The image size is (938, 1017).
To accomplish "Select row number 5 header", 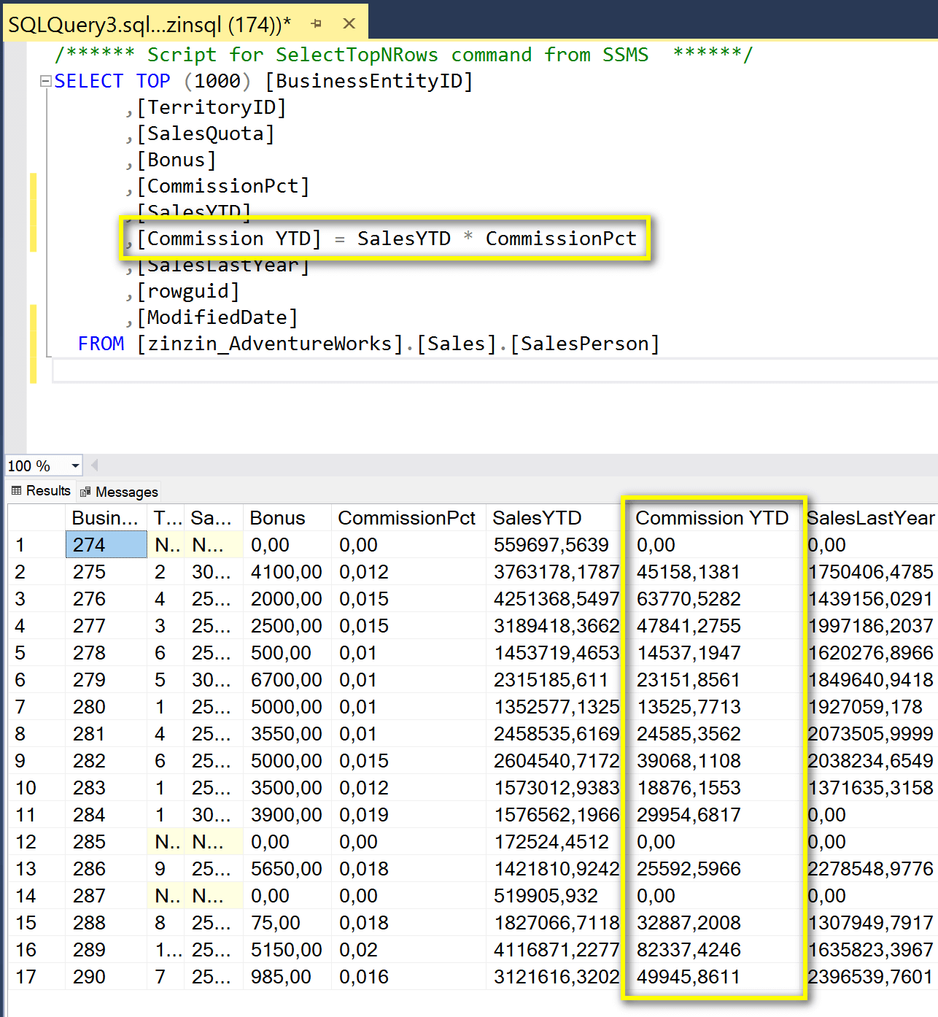I will 36,653.
